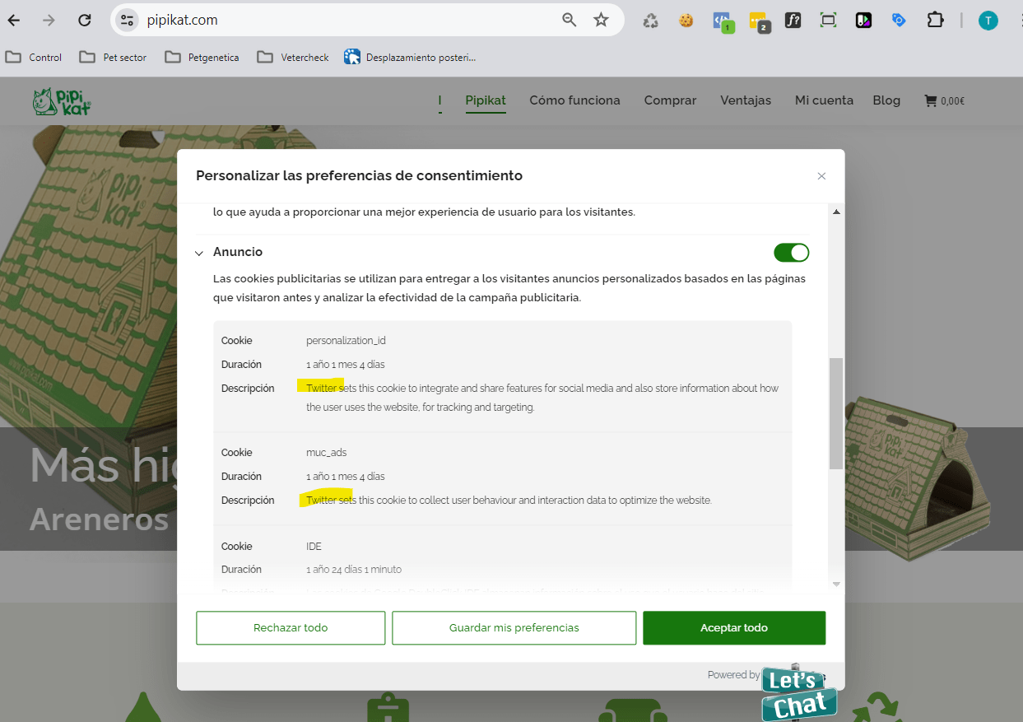Click the dialog scrollbar down arrow
The width and height of the screenshot is (1023, 722).
pyautogui.click(x=836, y=584)
